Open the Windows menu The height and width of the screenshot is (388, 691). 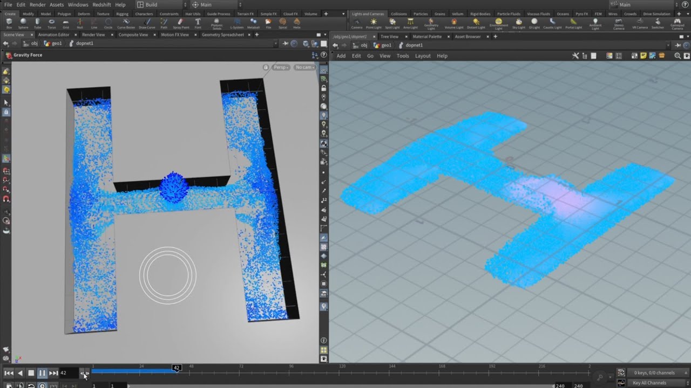point(78,4)
